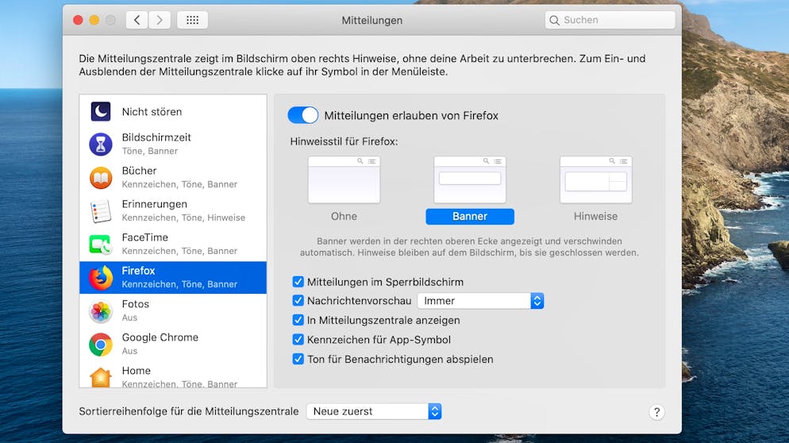Open help with question mark button
Viewport: 789px width, 443px height.
pyautogui.click(x=656, y=412)
